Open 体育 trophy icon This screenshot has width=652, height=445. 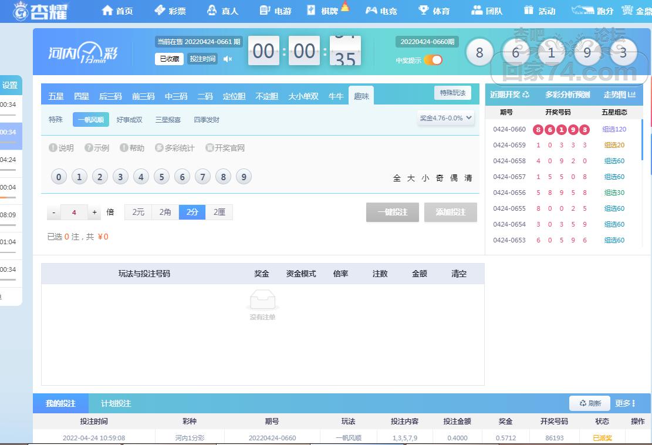point(423,11)
